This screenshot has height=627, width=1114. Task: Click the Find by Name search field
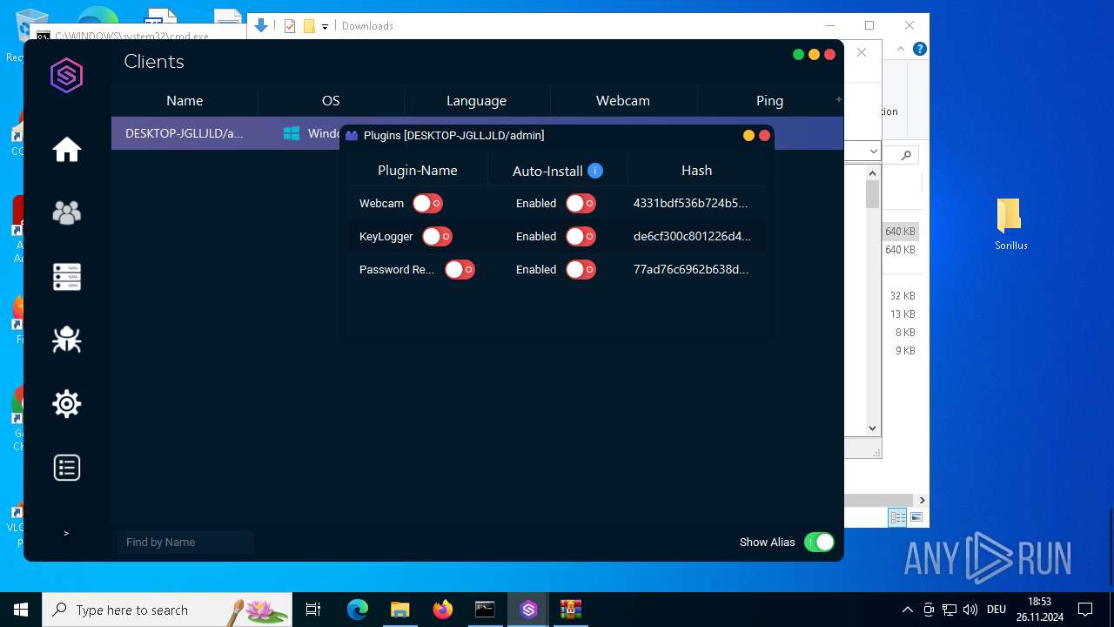(185, 543)
